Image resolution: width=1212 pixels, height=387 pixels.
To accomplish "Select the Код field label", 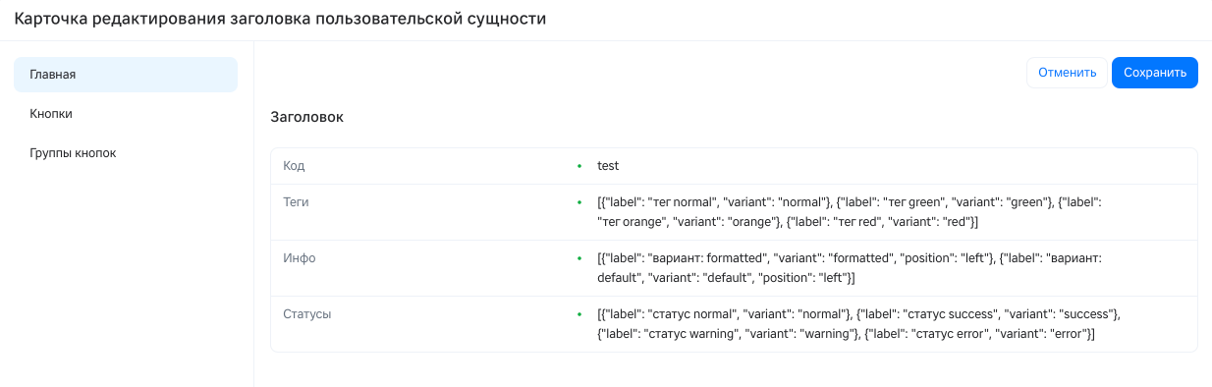I will (x=294, y=166).
